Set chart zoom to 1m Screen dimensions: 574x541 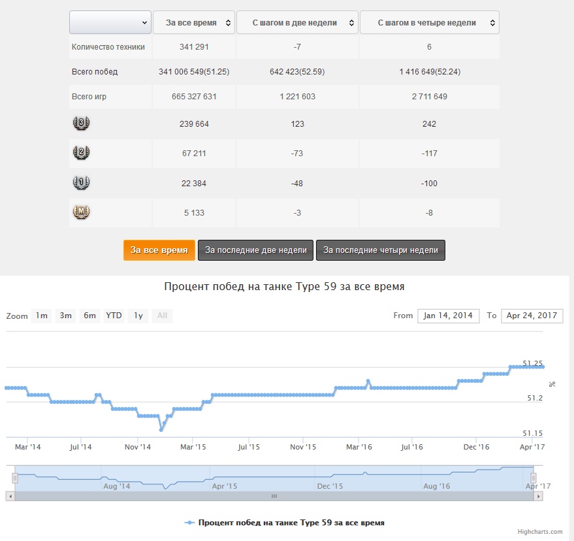[x=42, y=316]
